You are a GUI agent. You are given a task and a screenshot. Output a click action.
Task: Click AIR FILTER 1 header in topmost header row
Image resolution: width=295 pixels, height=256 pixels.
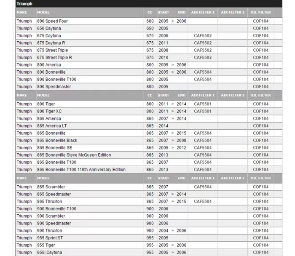tap(202, 13)
